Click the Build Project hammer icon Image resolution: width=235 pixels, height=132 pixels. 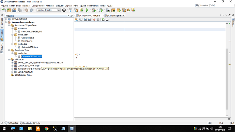[x=70, y=10]
